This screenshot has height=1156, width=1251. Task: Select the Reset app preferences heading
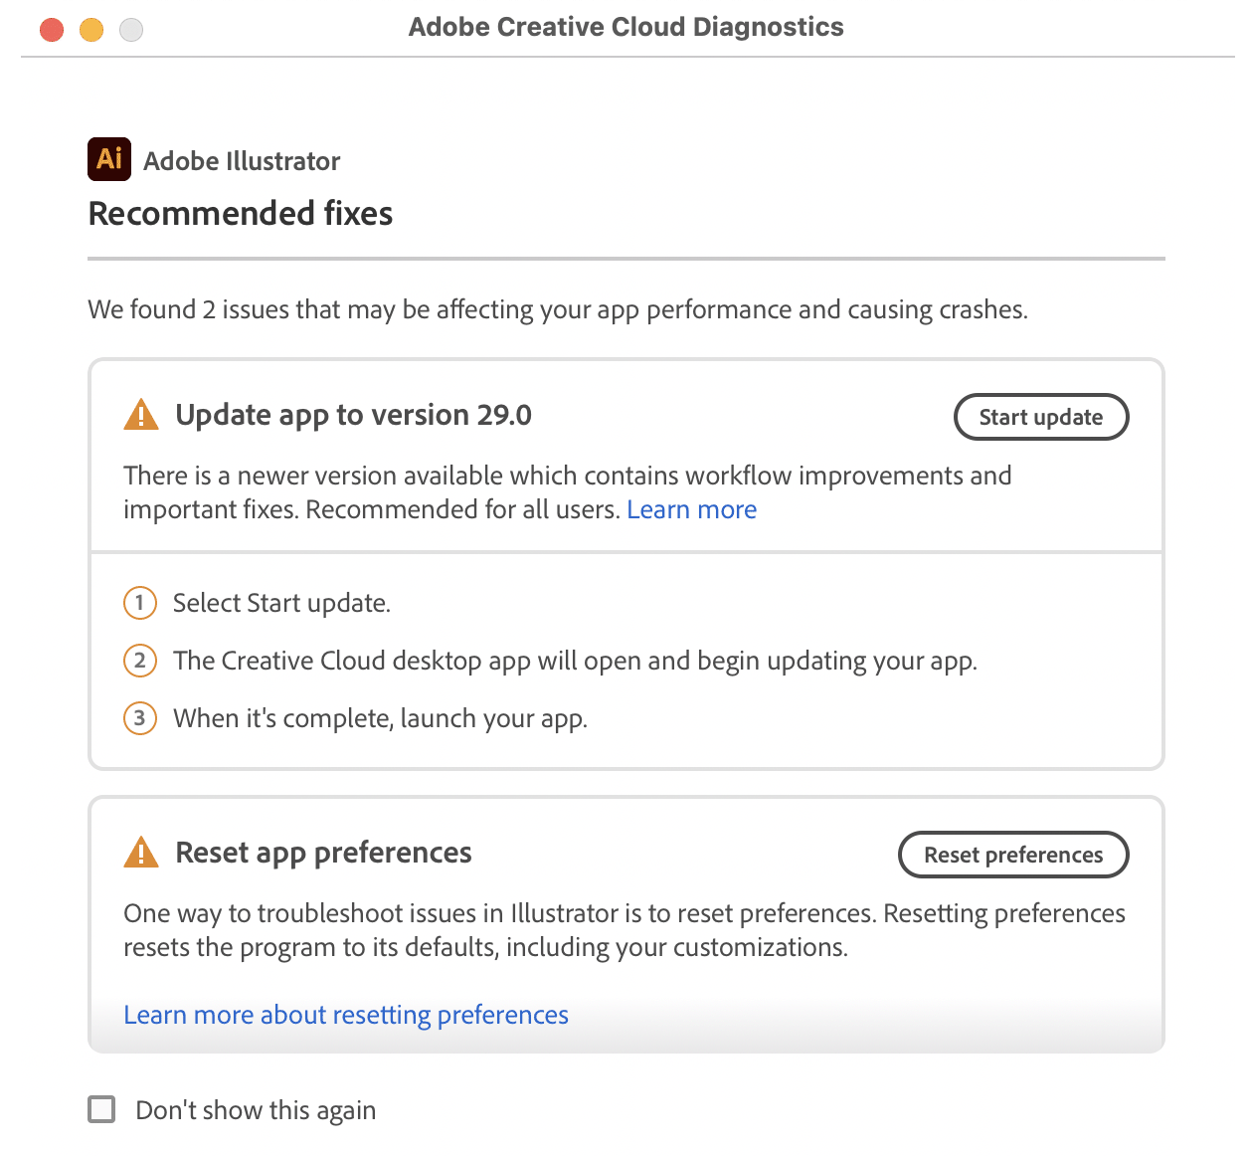(x=323, y=853)
